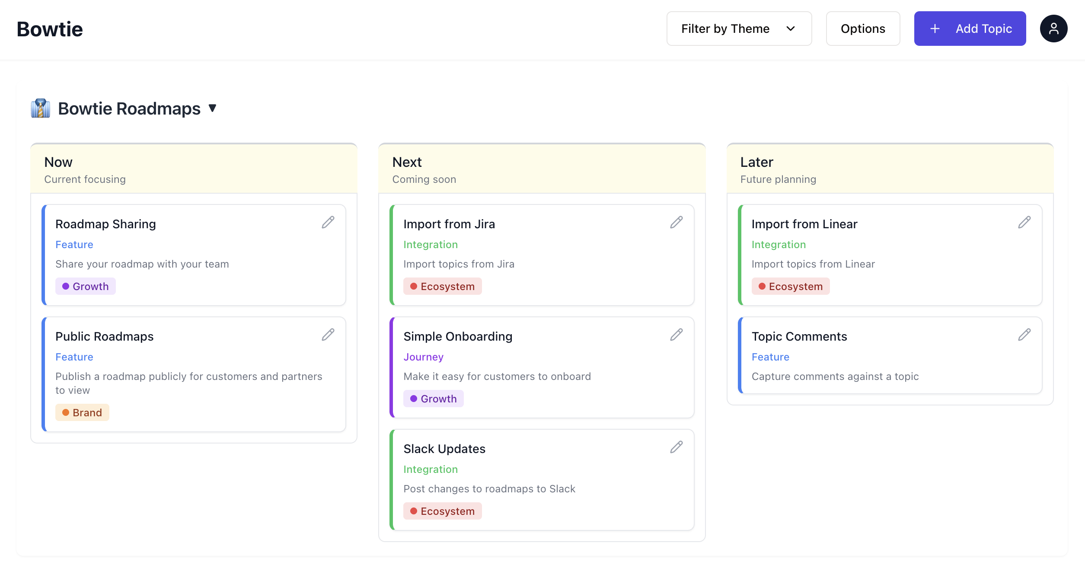1085x568 pixels.
Task: Click the Slack Updates edit pencil
Action: tap(676, 447)
